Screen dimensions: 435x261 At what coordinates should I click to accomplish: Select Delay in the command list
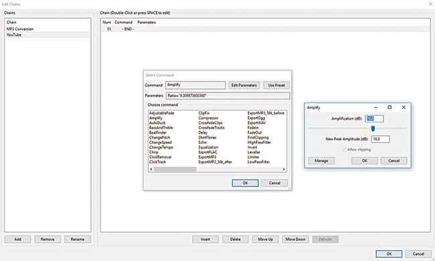203,133
